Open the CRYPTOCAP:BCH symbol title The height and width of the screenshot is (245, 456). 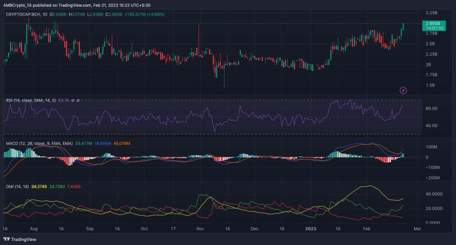tap(21, 14)
